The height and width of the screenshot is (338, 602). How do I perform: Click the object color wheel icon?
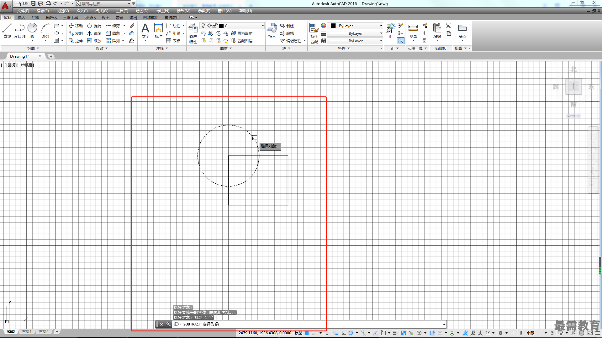click(x=324, y=26)
